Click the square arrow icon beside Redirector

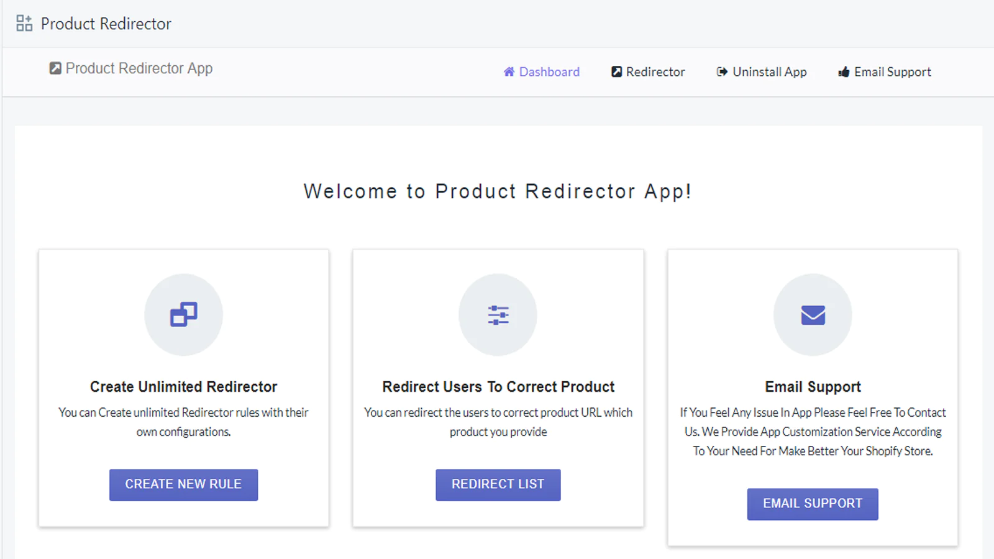coord(616,72)
